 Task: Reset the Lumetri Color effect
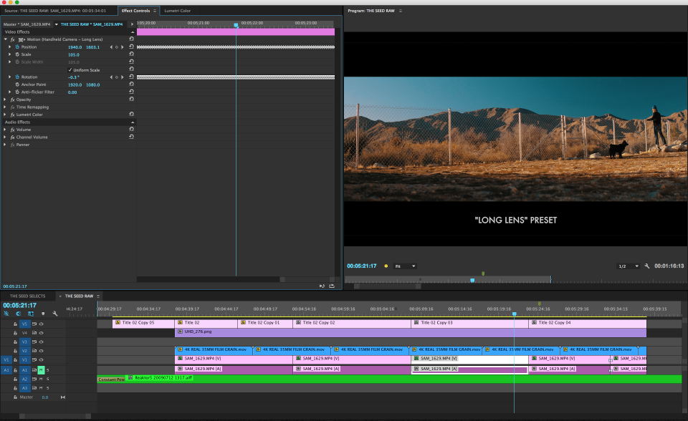point(131,114)
